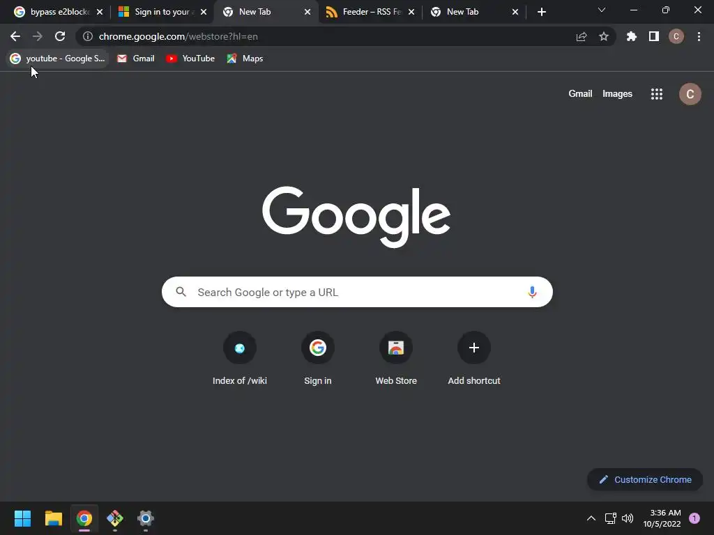Screen dimensions: 714x535
Task: View site information icon in address bar
Action: [x=87, y=36]
